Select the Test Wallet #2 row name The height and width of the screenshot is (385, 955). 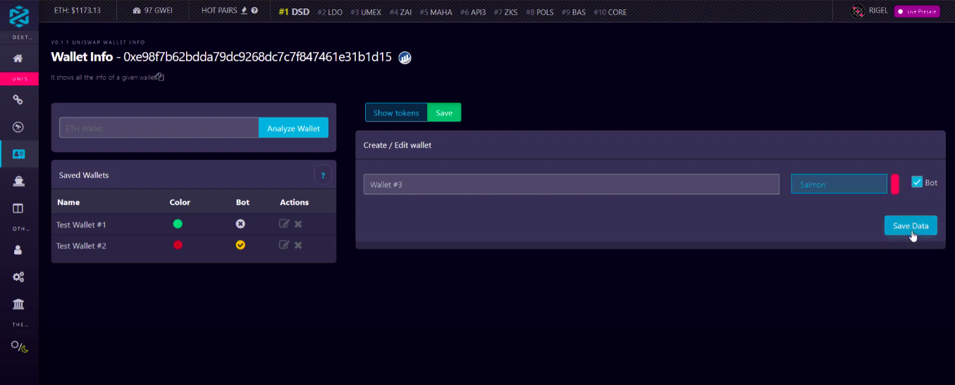(x=81, y=246)
